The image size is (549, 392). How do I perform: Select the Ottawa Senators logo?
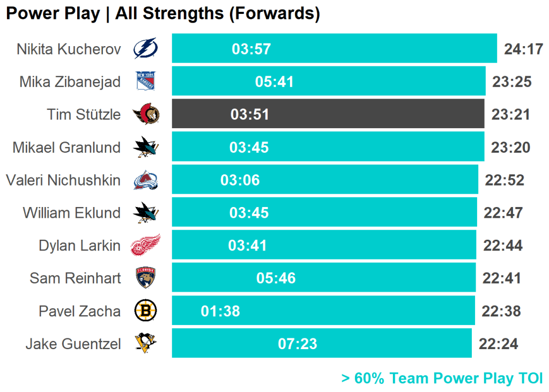click(x=145, y=114)
